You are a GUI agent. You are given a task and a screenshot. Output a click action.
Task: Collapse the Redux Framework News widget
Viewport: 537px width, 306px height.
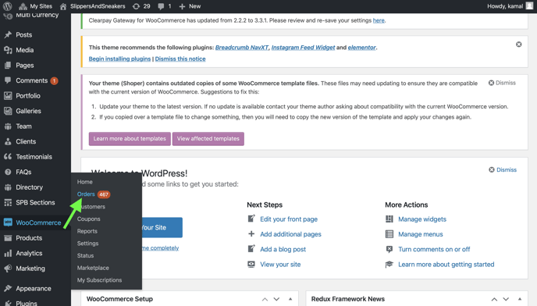tap(520, 299)
